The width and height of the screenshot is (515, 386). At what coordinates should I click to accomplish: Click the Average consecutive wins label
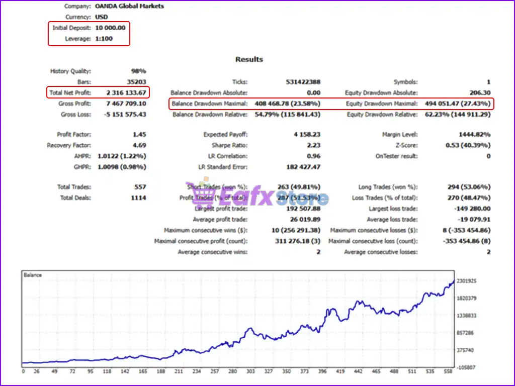(x=213, y=252)
